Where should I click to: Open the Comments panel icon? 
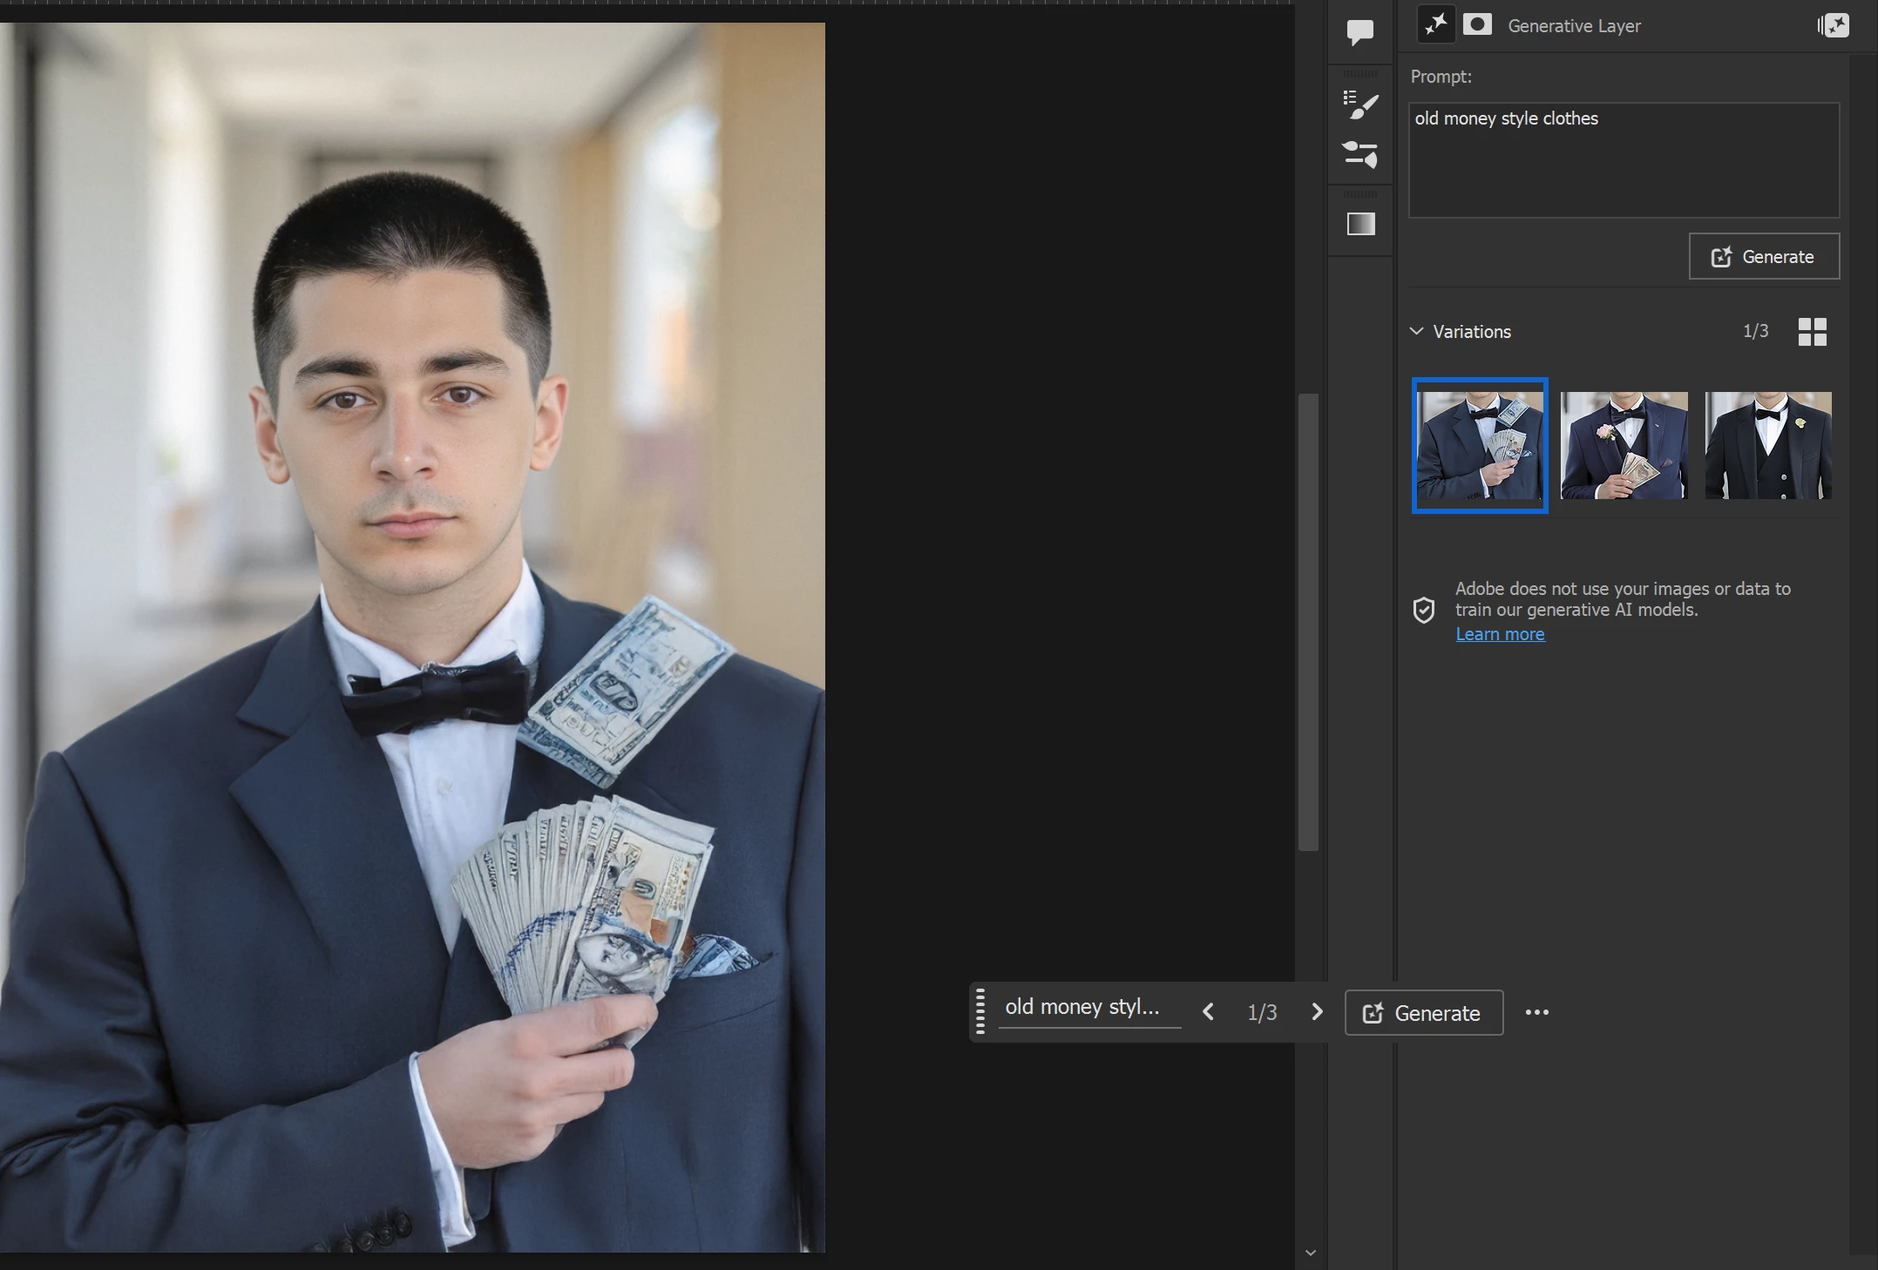(x=1359, y=32)
